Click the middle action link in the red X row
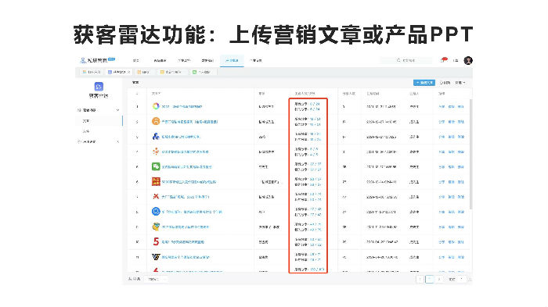The width and height of the screenshot is (548, 307). coord(451,197)
